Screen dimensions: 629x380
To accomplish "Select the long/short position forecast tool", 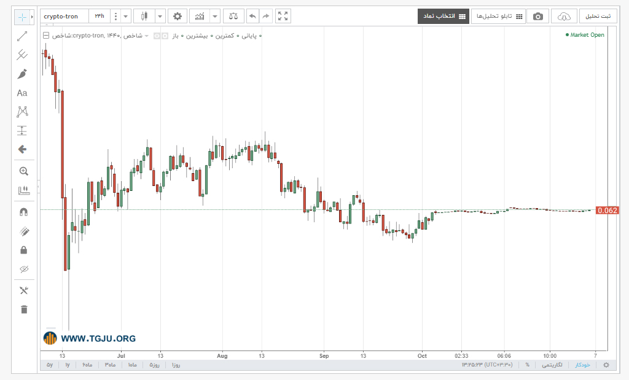I will tap(23, 131).
